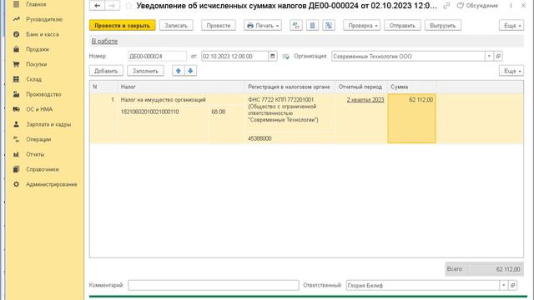Edit the Номер field ДЕ00-000024
The image size is (534, 300).
pos(157,56)
